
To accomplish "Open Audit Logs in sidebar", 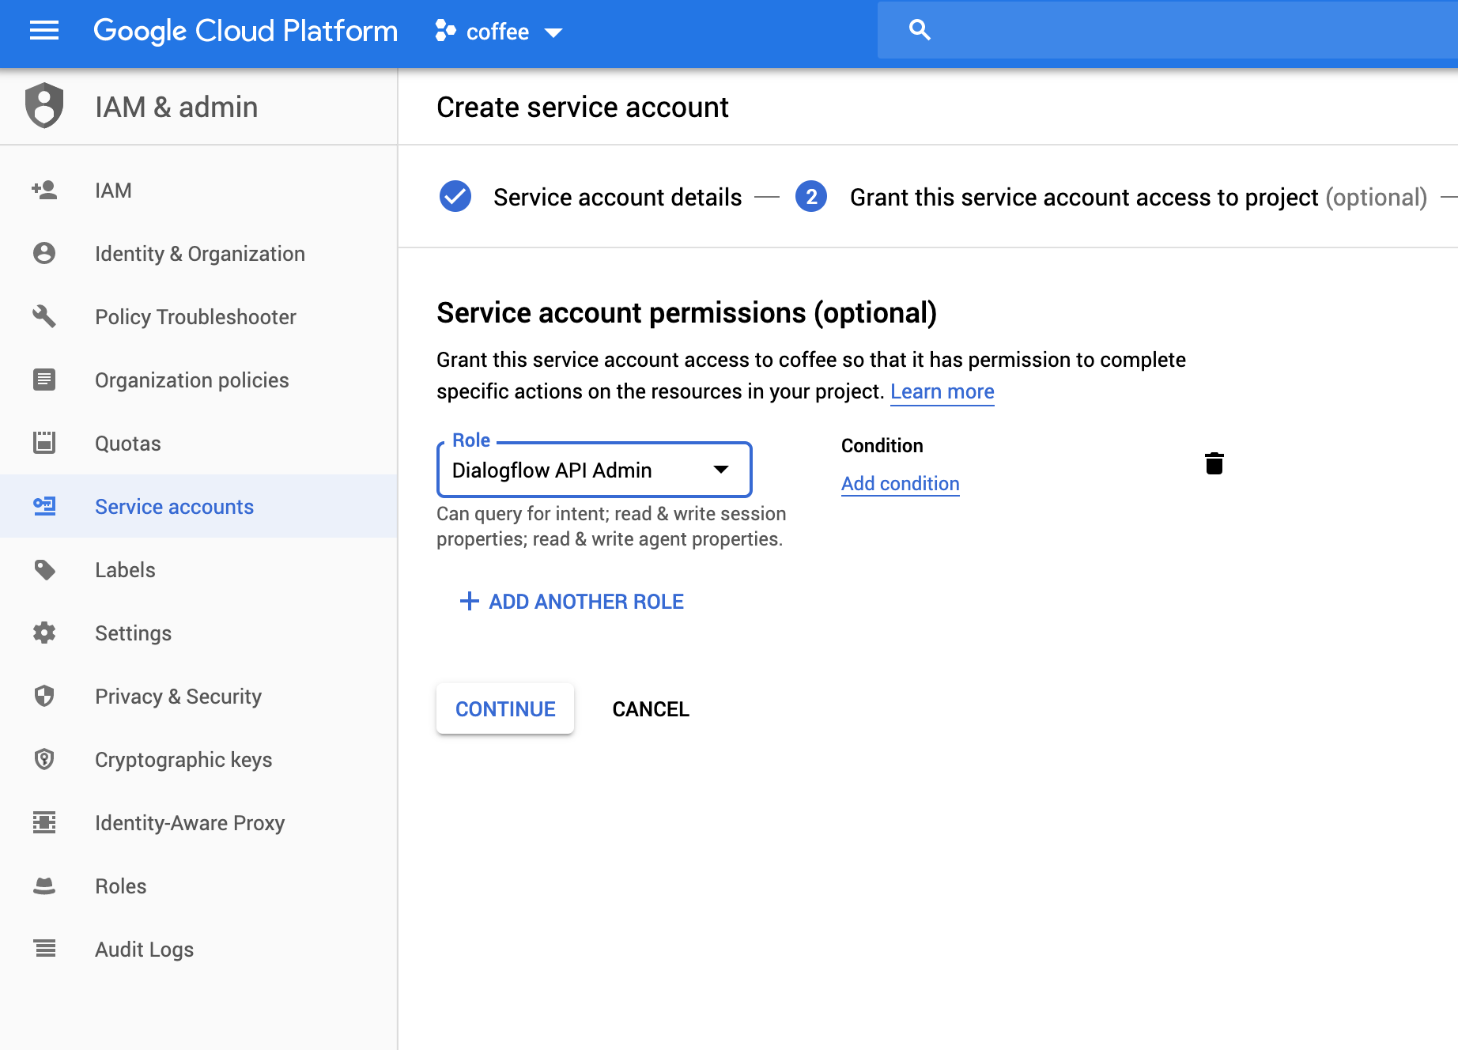I will [x=198, y=949].
